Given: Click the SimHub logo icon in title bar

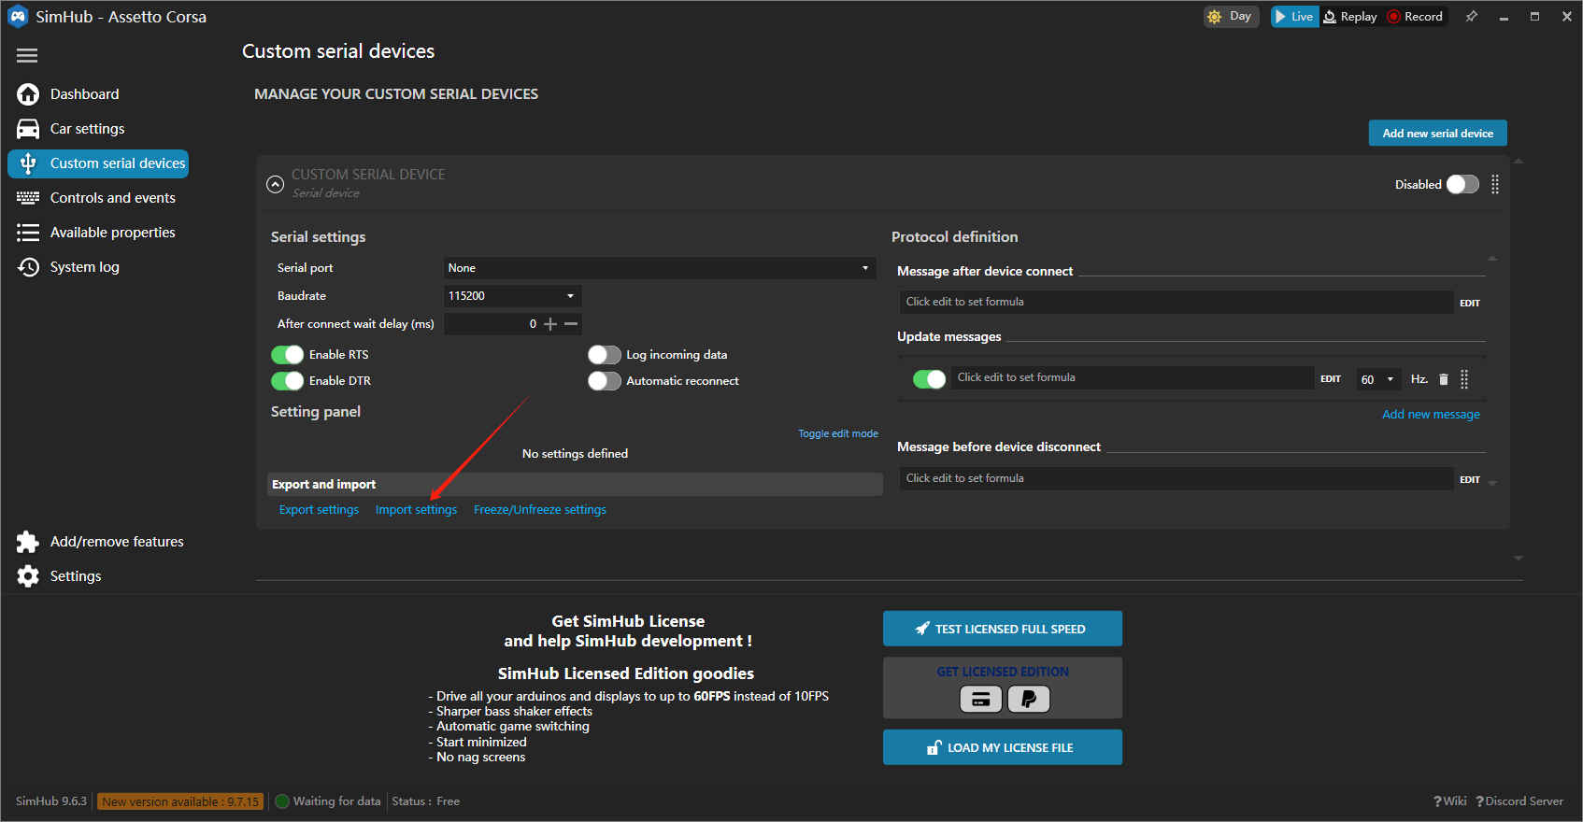Looking at the screenshot, I should point(18,17).
